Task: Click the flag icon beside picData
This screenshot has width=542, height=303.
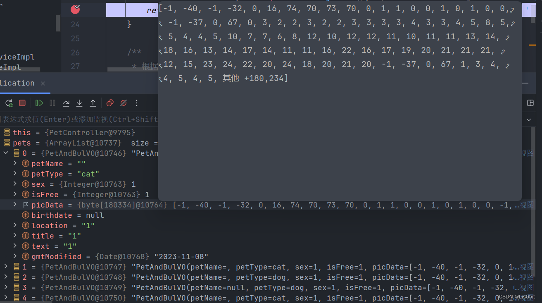Action: click(x=26, y=205)
